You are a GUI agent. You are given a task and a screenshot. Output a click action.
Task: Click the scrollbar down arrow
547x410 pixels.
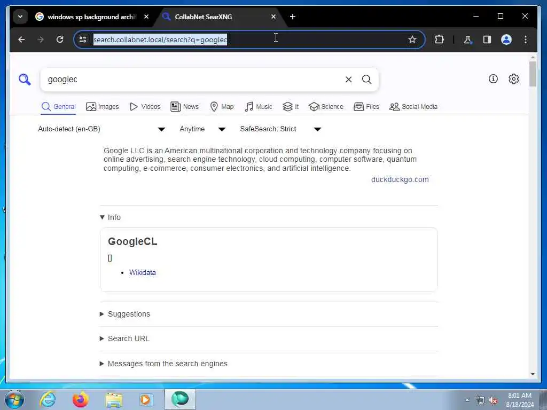(x=533, y=374)
